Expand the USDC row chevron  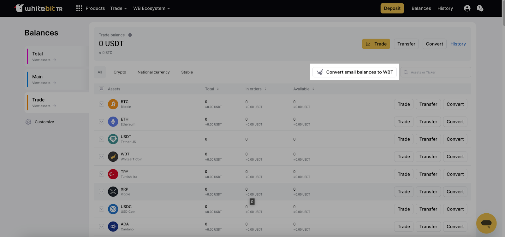tap(102, 209)
